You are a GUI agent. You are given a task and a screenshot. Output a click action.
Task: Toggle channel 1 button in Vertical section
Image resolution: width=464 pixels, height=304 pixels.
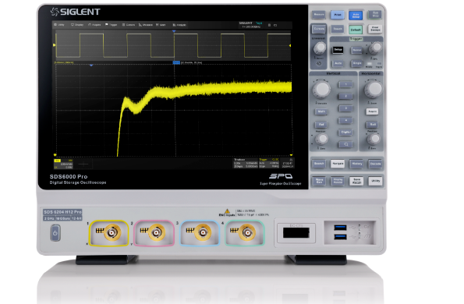(345, 85)
